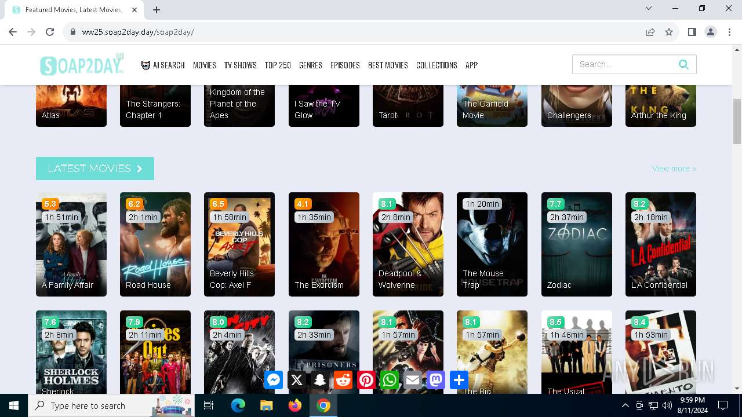742x417 pixels.
Task: Open Windows Start menu
Action: [14, 405]
